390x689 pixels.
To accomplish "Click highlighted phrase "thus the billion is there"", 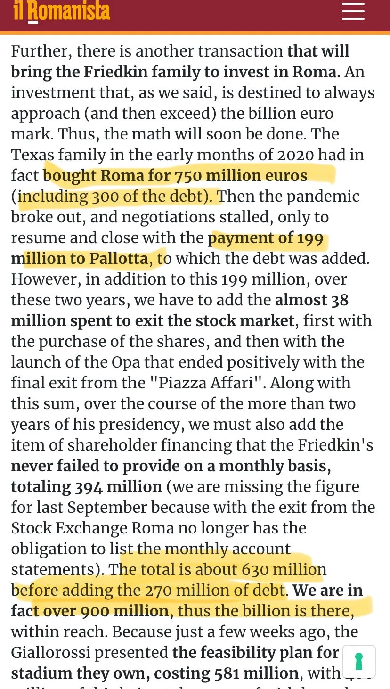I will tap(264, 611).
